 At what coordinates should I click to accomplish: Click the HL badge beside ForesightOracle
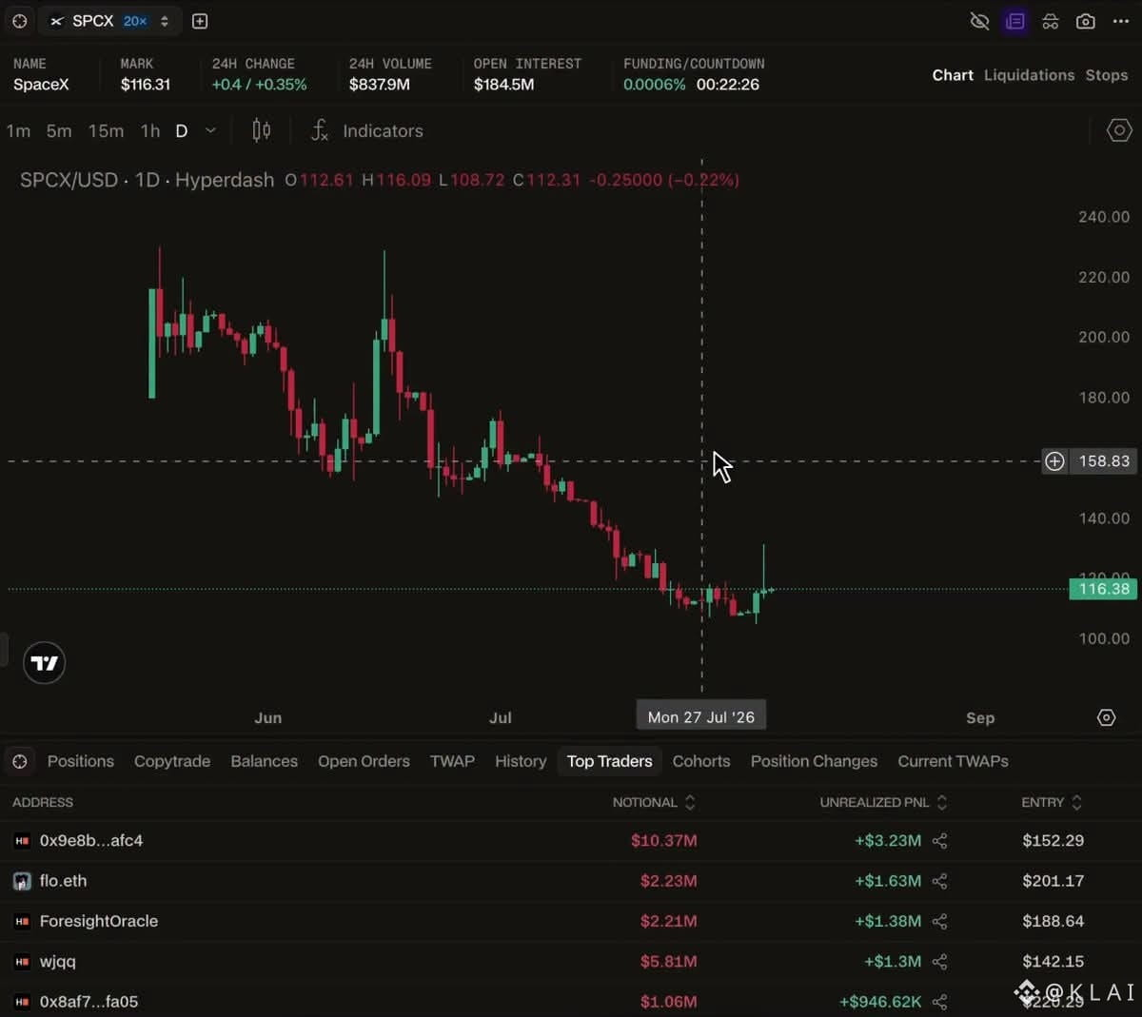pos(22,921)
